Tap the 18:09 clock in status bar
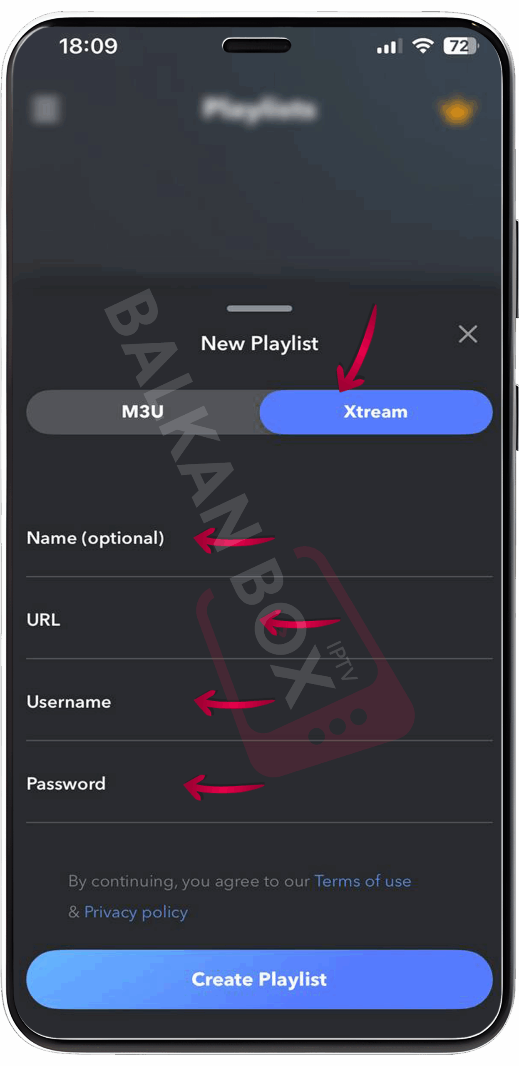This screenshot has height=1066, width=519. click(88, 46)
